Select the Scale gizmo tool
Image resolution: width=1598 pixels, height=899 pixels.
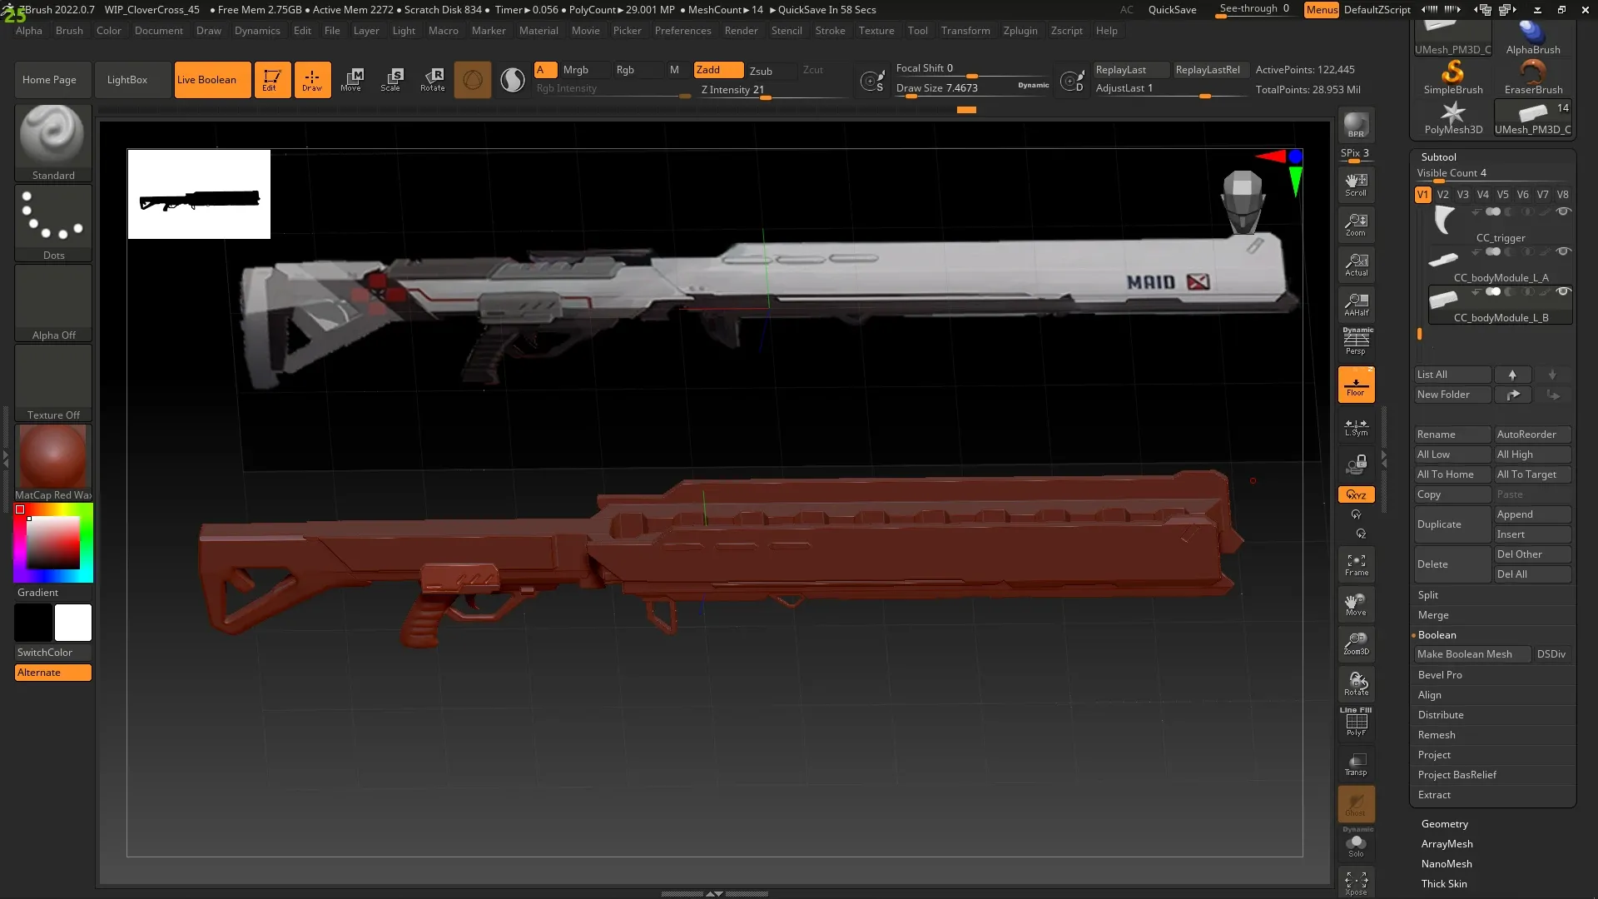click(391, 79)
